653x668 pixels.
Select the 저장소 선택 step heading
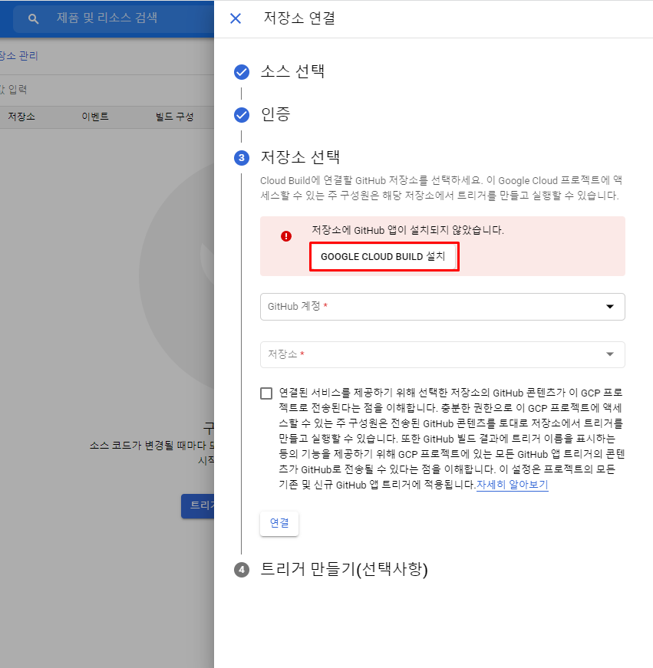click(x=300, y=157)
